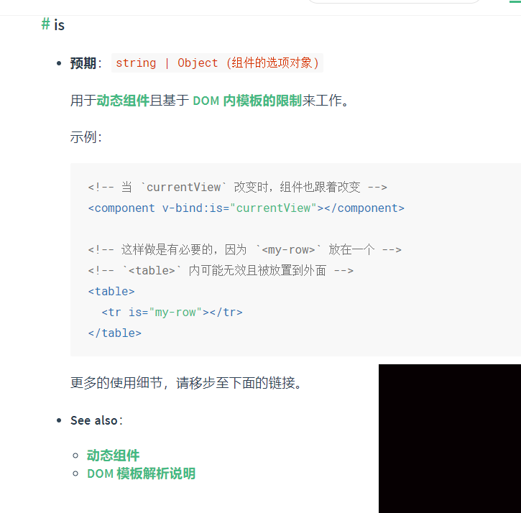521x513 pixels.
Task: Open 动态组件 under See also
Action: click(114, 456)
